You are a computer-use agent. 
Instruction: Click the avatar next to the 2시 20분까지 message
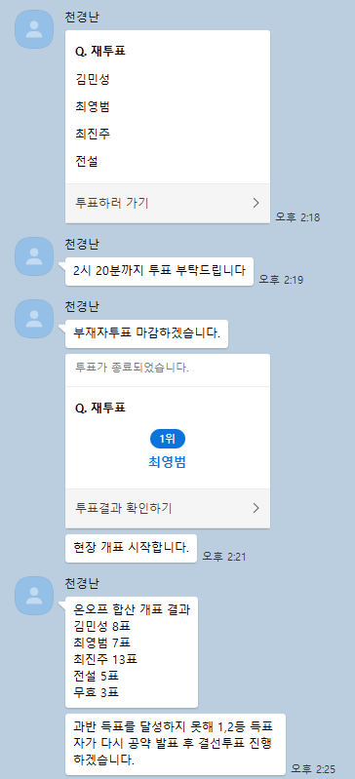[34, 256]
